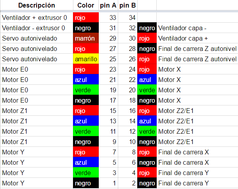Select the cell with pin number 1
The image size is (238, 189).
coord(108,183)
